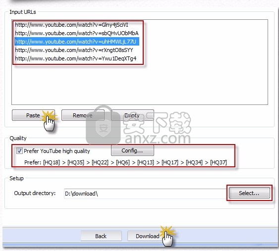This screenshot has height=251, width=279.
Task: Open quality Config... settings
Action: 132,151
